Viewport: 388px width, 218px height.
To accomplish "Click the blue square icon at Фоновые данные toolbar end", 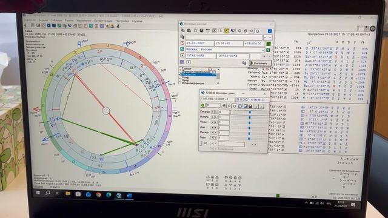I will 270,31.
